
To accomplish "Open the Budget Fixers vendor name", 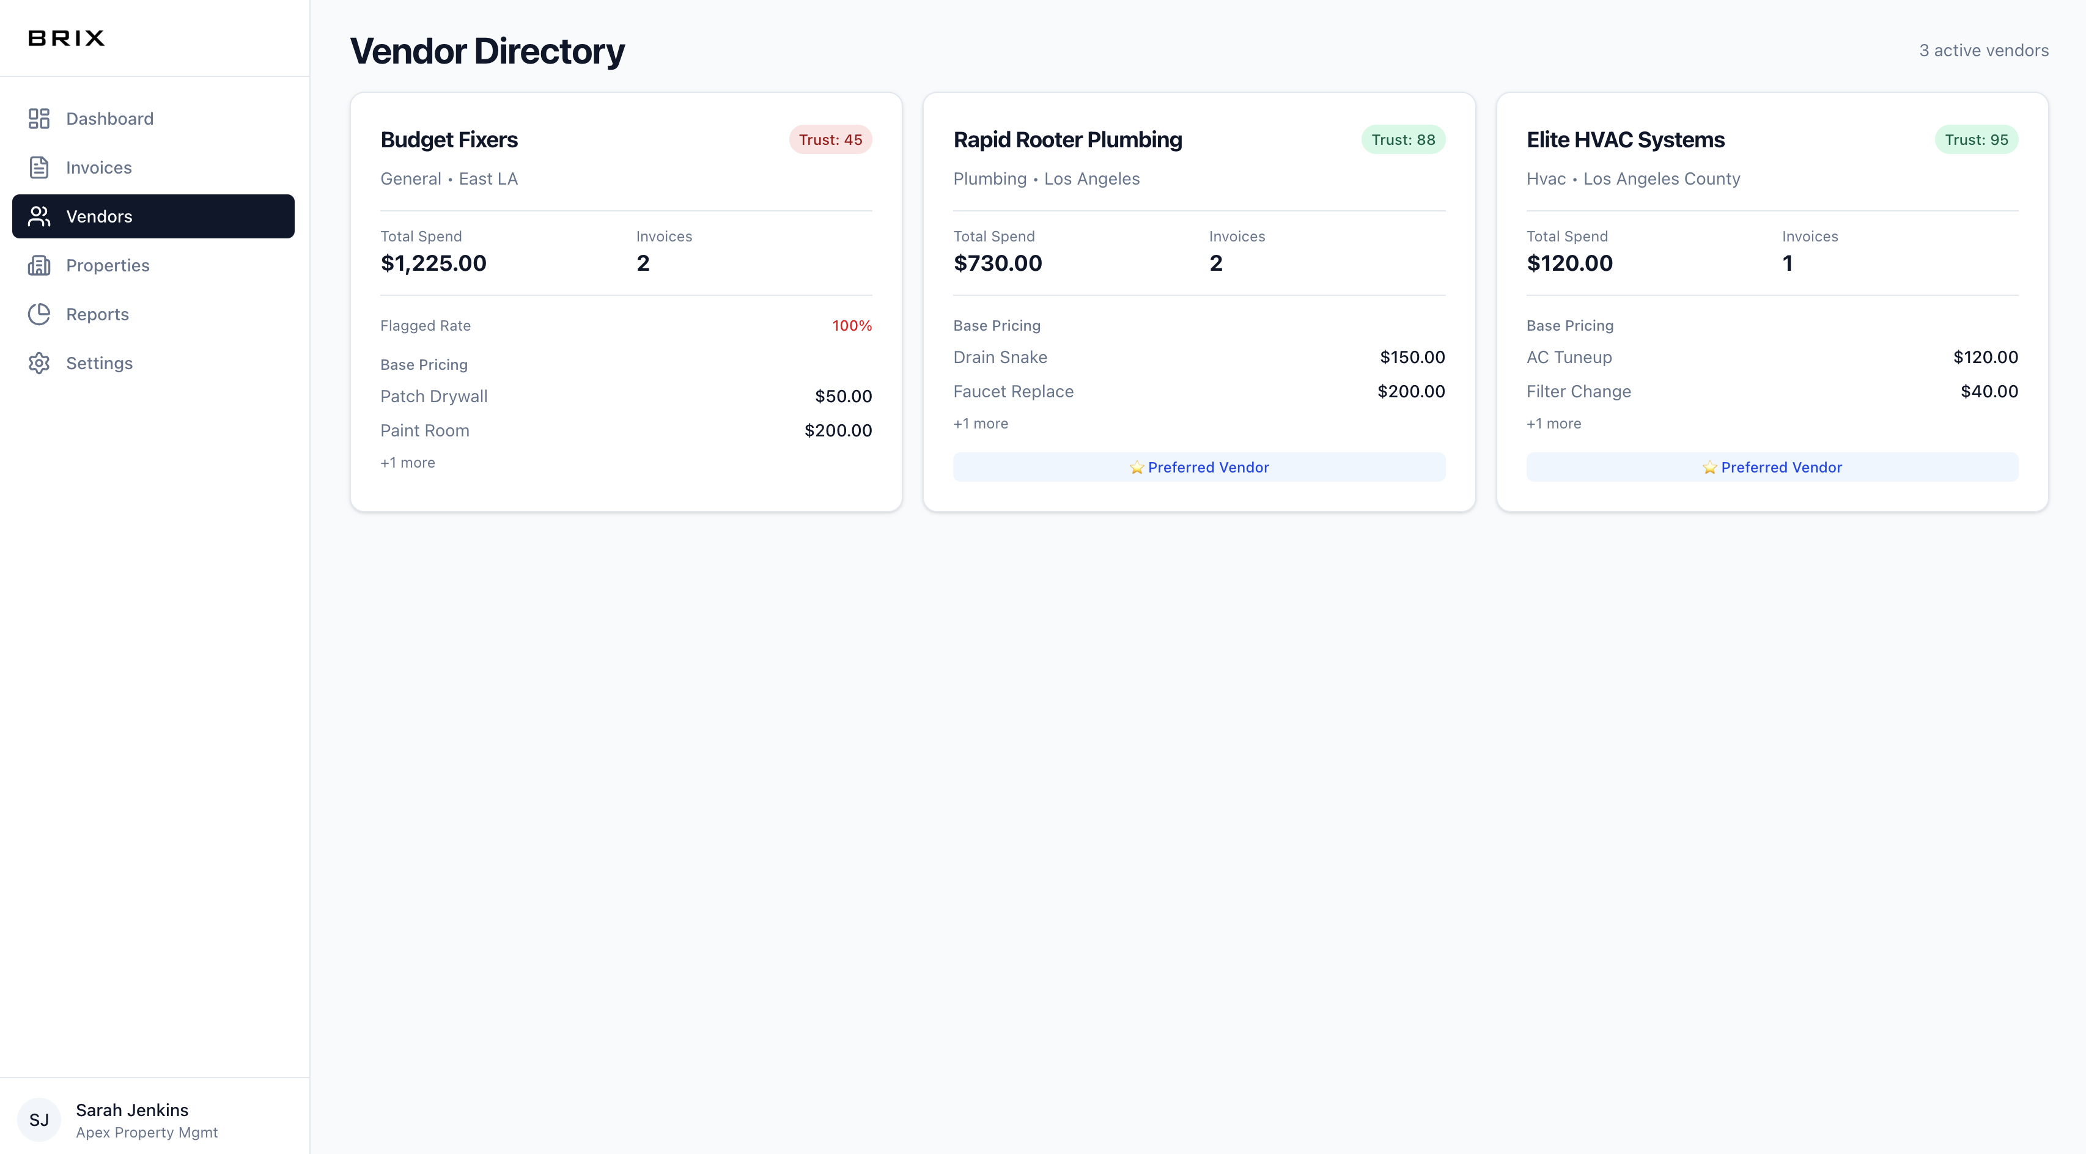I will pyautogui.click(x=449, y=139).
